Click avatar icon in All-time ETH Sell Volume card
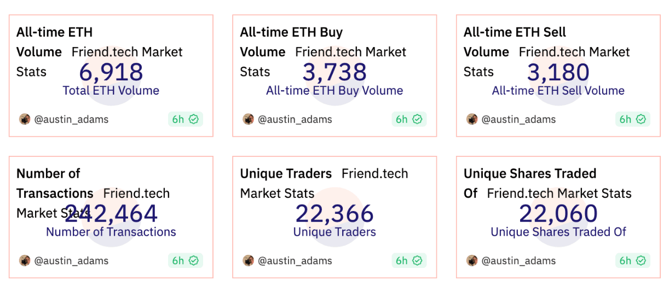Screen dimensions: 669x292 472,119
